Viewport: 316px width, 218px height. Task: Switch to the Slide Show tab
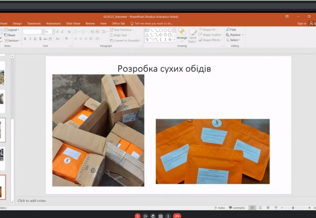pyautogui.click(x=73, y=23)
